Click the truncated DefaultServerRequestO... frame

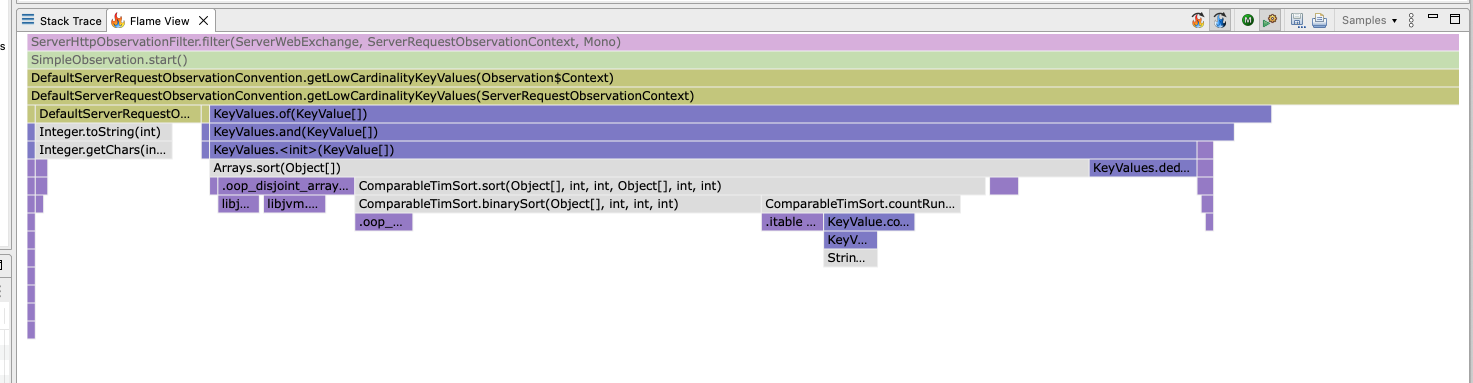click(118, 114)
